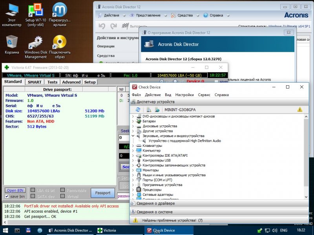Viewport: 314px width, 235px height.
Task: Click the floppy disk taskbar icon
Action: [28, 230]
